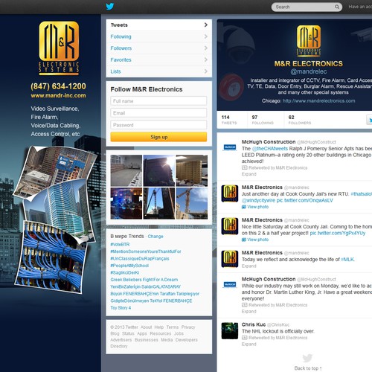Viewport: 372px width, 372px height.
Task: Click the Favorites row chevron
Action: coord(206,60)
